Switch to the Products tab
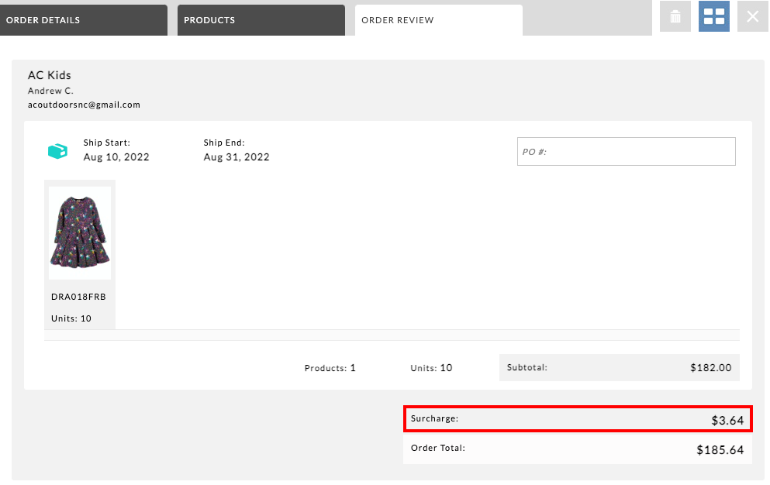Screen dimensions: 770x485 click(261, 20)
